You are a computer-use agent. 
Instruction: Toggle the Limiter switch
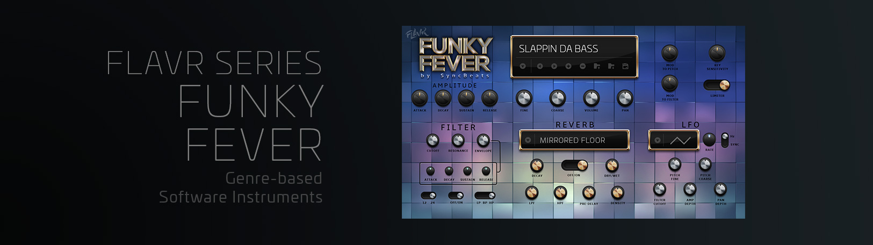(717, 85)
